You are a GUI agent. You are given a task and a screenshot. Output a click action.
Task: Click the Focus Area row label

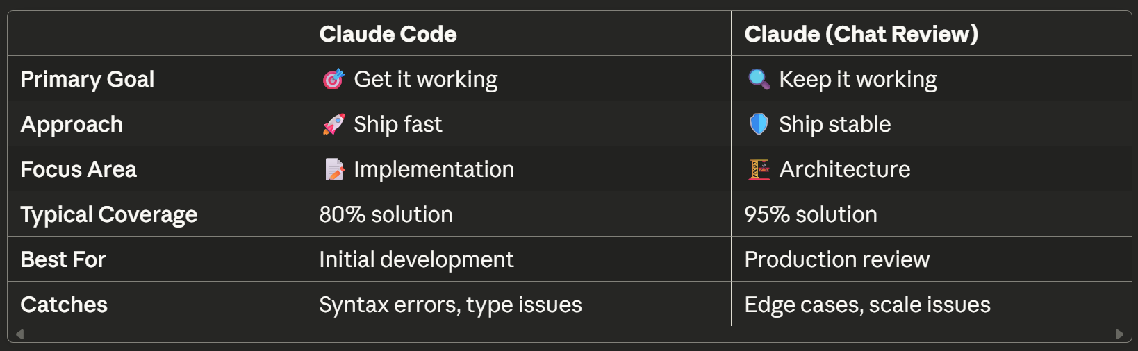click(79, 169)
